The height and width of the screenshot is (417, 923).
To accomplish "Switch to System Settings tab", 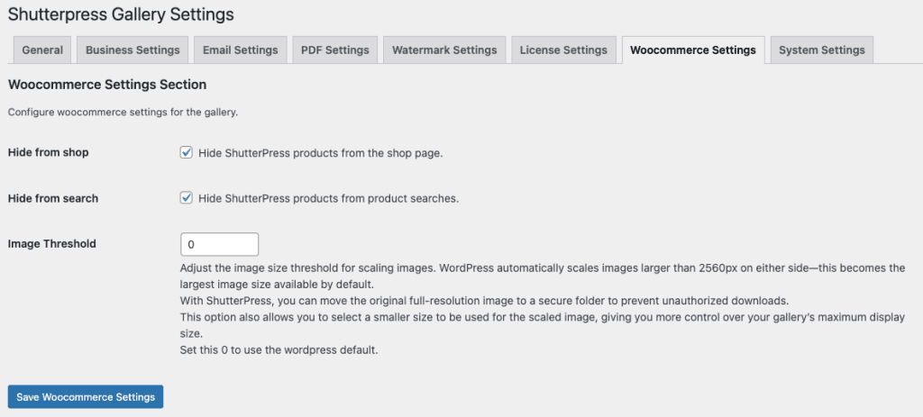I will 821,50.
